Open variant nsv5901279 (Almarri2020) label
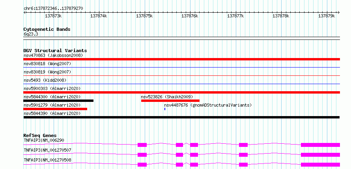 click(52, 105)
